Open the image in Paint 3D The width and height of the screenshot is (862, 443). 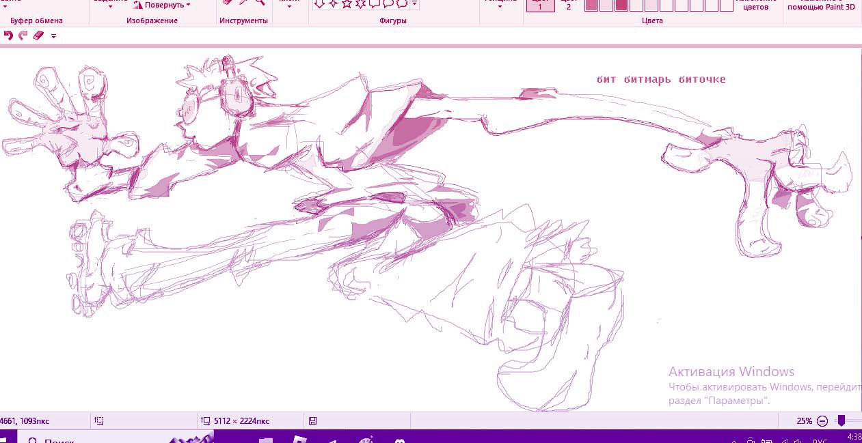click(821, 5)
